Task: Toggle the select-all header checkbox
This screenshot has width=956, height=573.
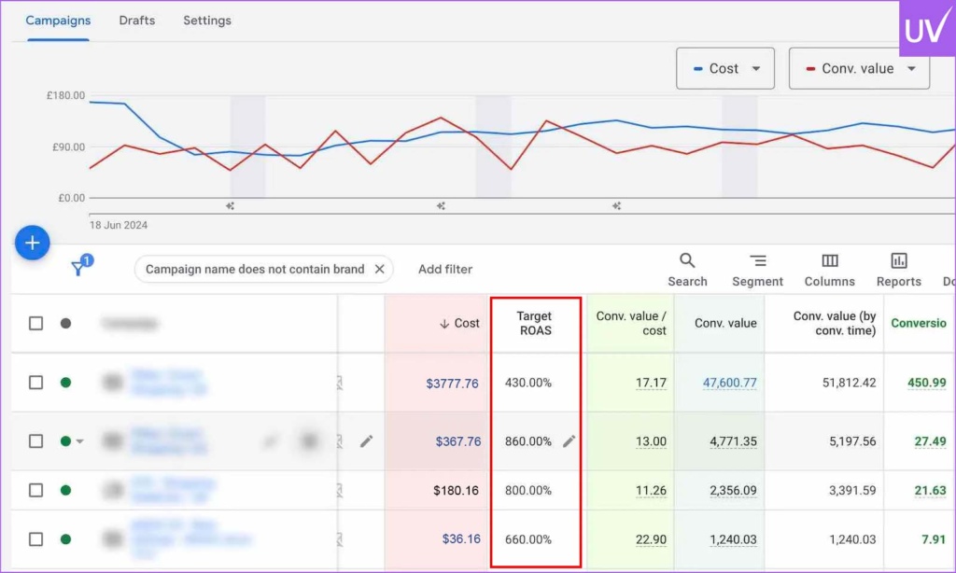Action: (x=35, y=324)
